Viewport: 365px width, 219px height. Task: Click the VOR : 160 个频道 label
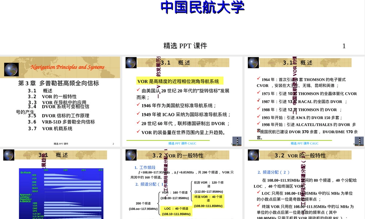point(174,192)
